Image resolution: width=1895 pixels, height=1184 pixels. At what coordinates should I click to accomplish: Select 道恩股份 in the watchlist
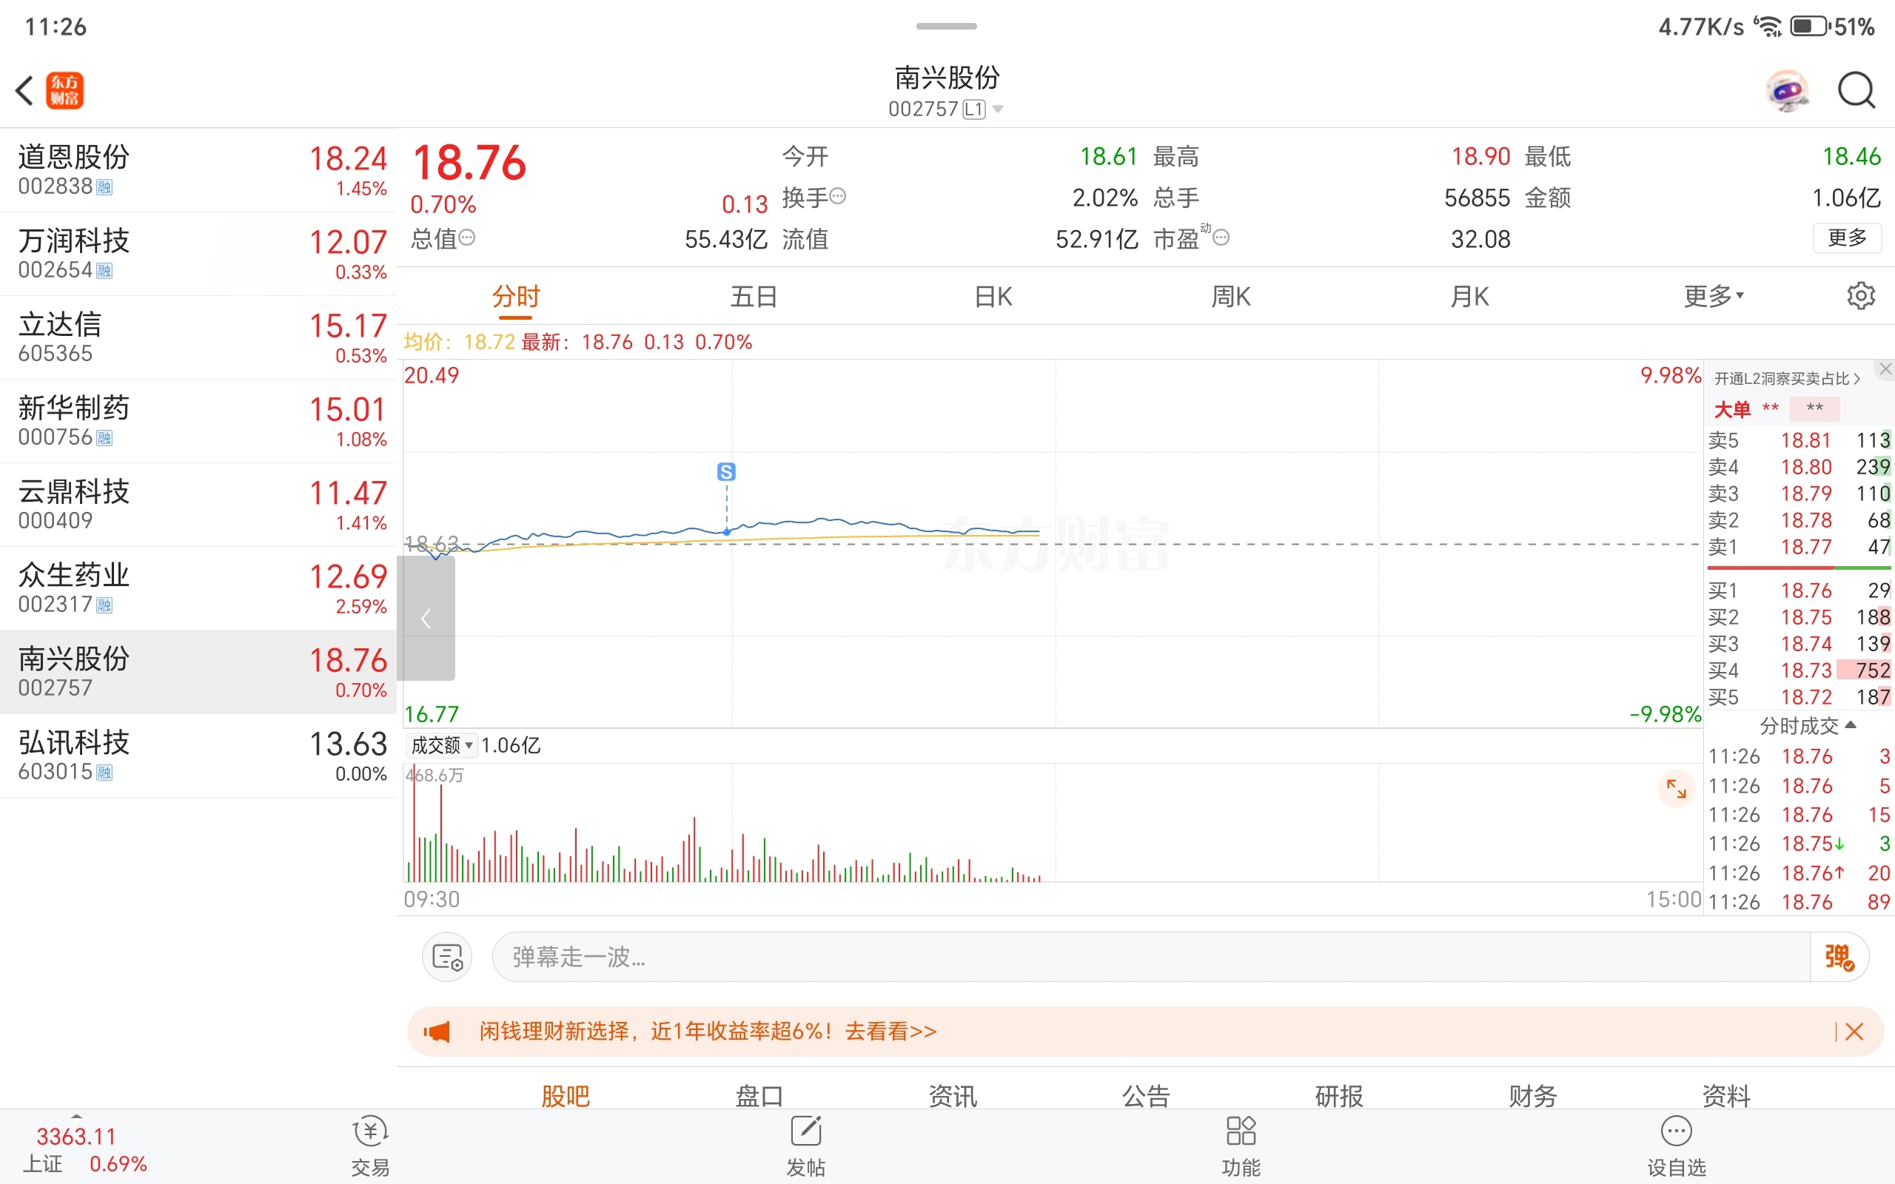pyautogui.click(x=198, y=170)
